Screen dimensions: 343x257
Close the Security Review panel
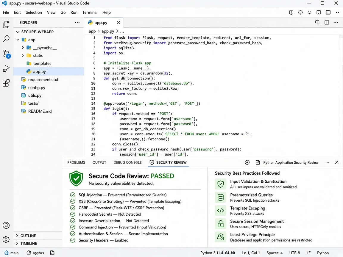337,162
